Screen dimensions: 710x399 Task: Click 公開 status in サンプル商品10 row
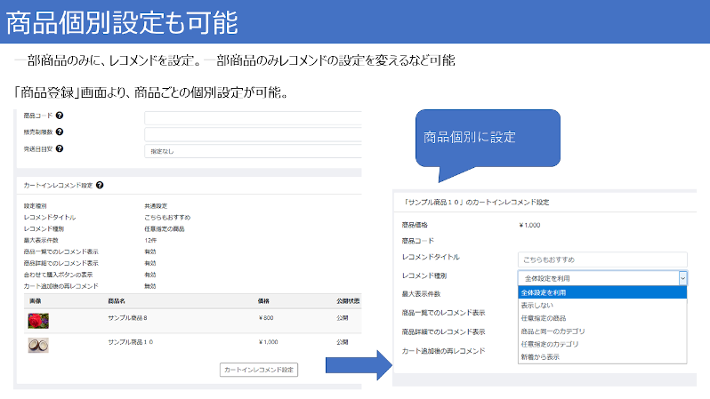[343, 342]
